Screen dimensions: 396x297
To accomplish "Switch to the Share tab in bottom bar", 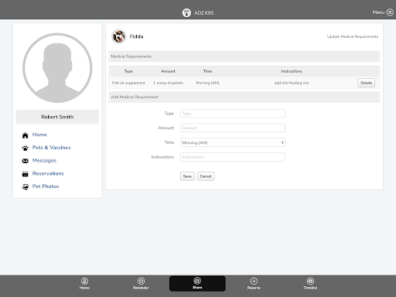I will point(197,283).
